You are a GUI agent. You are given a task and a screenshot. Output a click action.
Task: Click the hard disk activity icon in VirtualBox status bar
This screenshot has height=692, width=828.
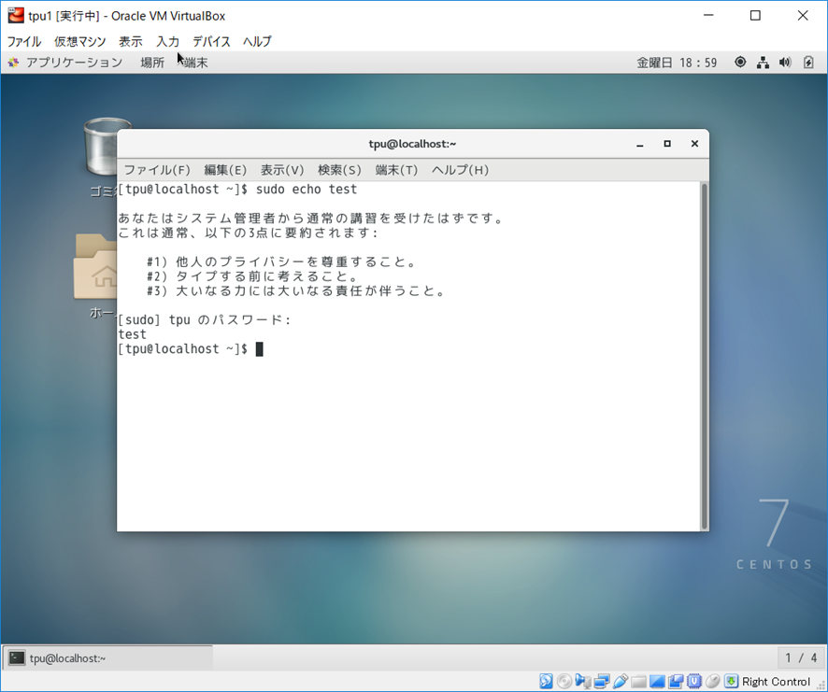click(548, 681)
